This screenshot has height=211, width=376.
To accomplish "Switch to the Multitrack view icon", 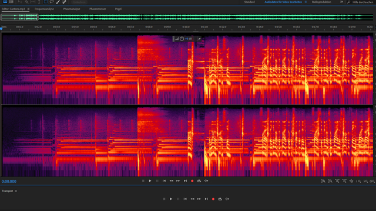I will pos(11,2).
